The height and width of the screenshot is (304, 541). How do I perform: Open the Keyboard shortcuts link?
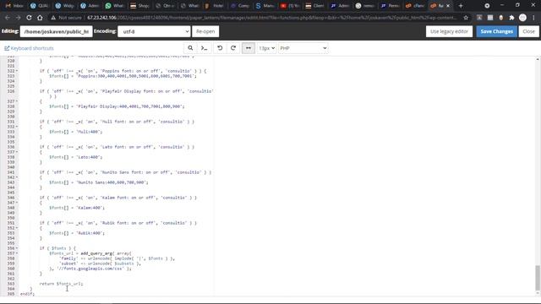29,48
